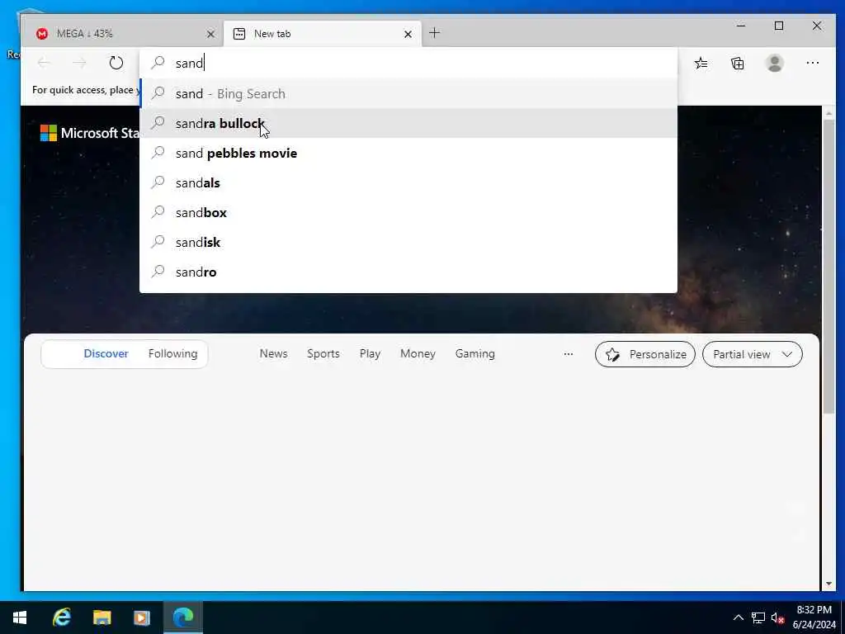Open the network tray icon

tap(758, 617)
